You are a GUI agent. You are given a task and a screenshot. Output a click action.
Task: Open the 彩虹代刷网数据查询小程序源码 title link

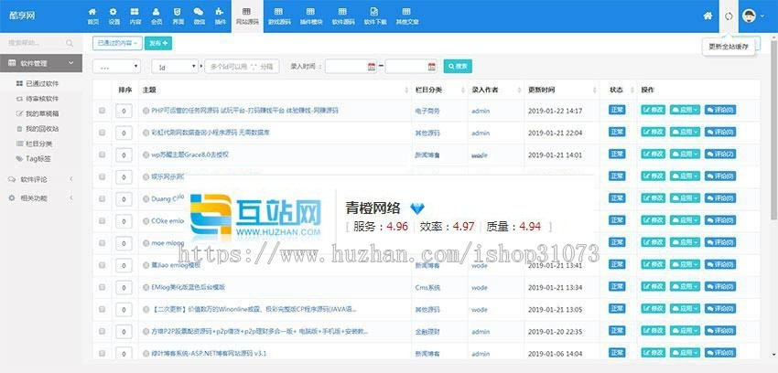(x=211, y=133)
